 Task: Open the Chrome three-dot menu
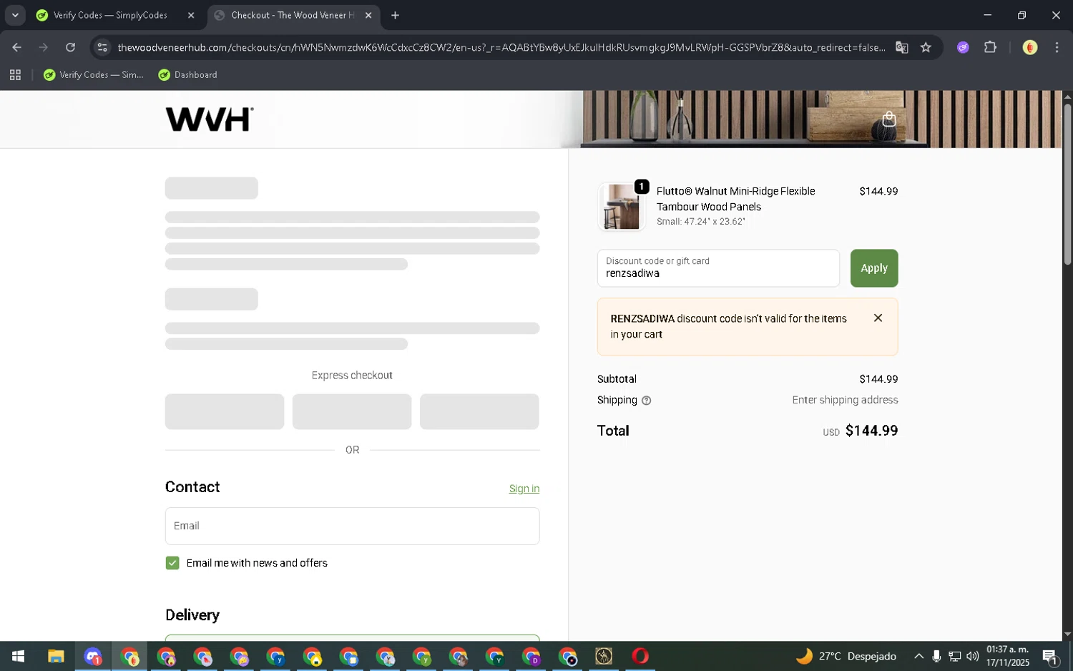point(1057,47)
